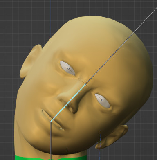Screen dimensions: 157x160
Task: Click the bone joint circle in the upper eye
Action: (x=68, y=68)
